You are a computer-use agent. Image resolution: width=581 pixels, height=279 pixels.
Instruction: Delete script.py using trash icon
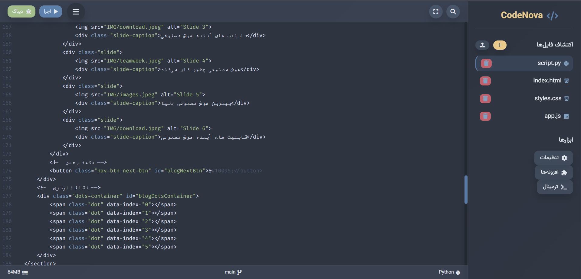[486, 63]
